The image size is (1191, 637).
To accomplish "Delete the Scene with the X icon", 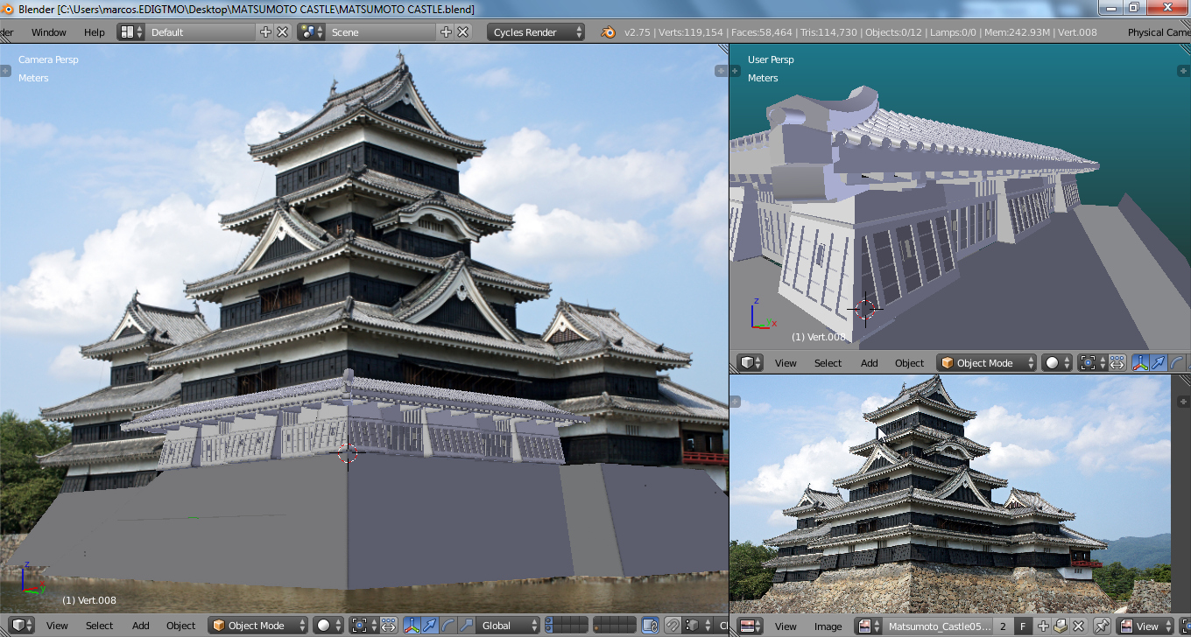I will coord(462,32).
